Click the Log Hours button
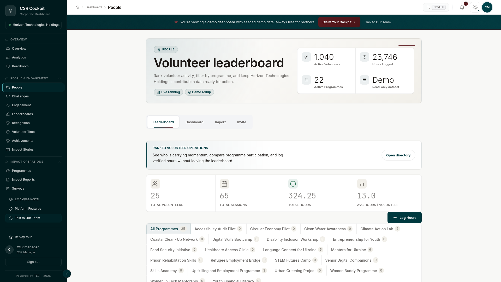This screenshot has width=501, height=282. [404, 218]
